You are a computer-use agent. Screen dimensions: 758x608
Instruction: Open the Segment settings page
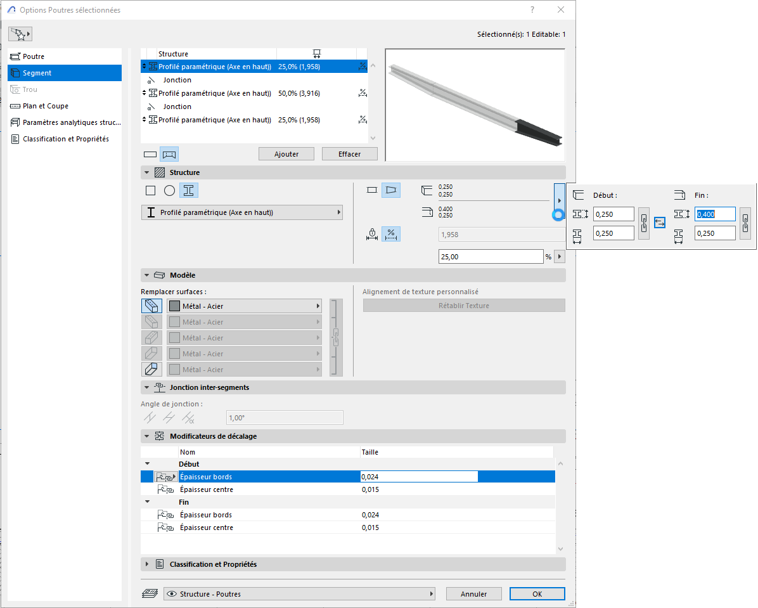65,73
